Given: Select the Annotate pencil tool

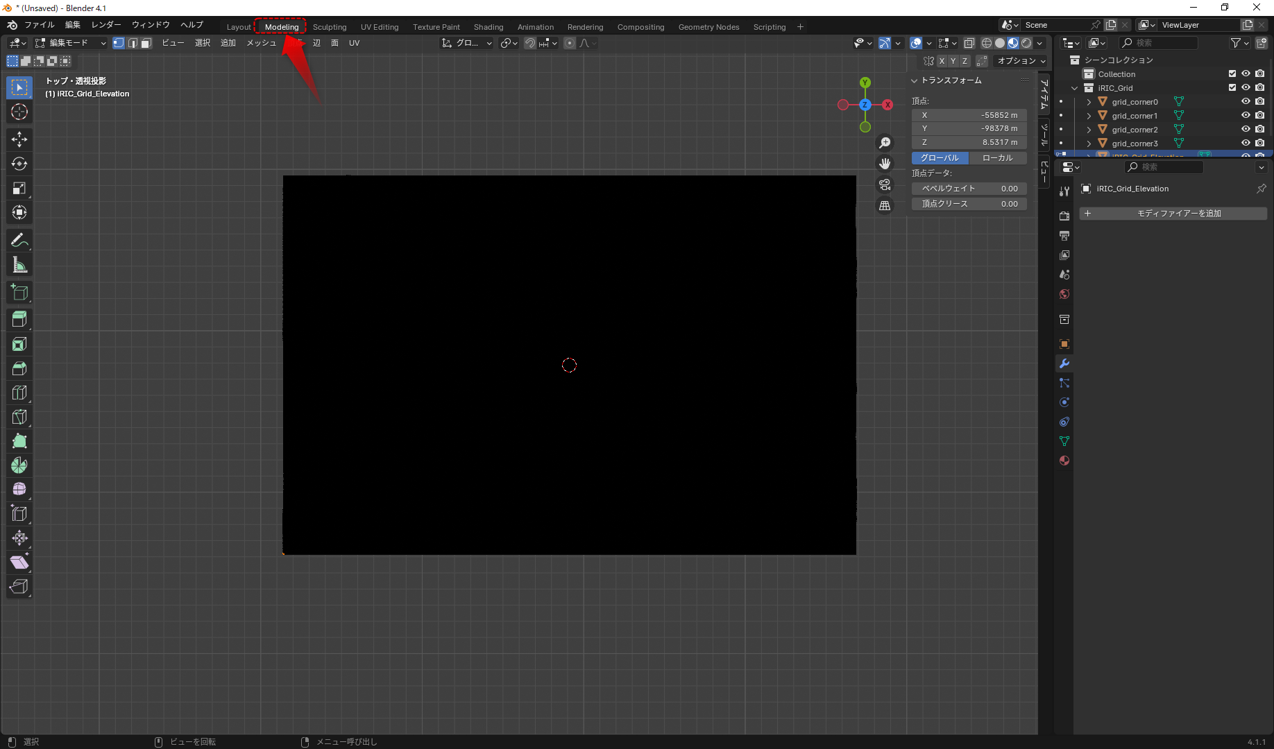Looking at the screenshot, I should pos(19,240).
